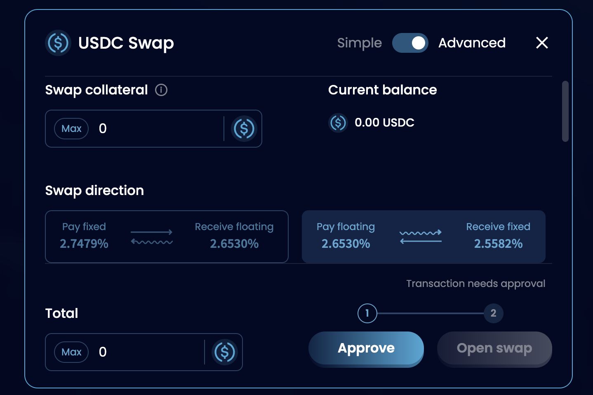Switch to Simple mode label
Image resolution: width=593 pixels, height=395 pixels.
pos(359,43)
